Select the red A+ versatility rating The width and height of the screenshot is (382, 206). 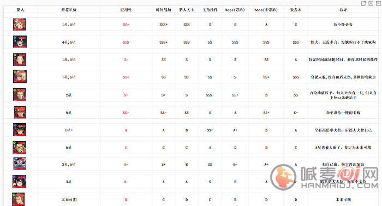pyautogui.click(x=126, y=165)
